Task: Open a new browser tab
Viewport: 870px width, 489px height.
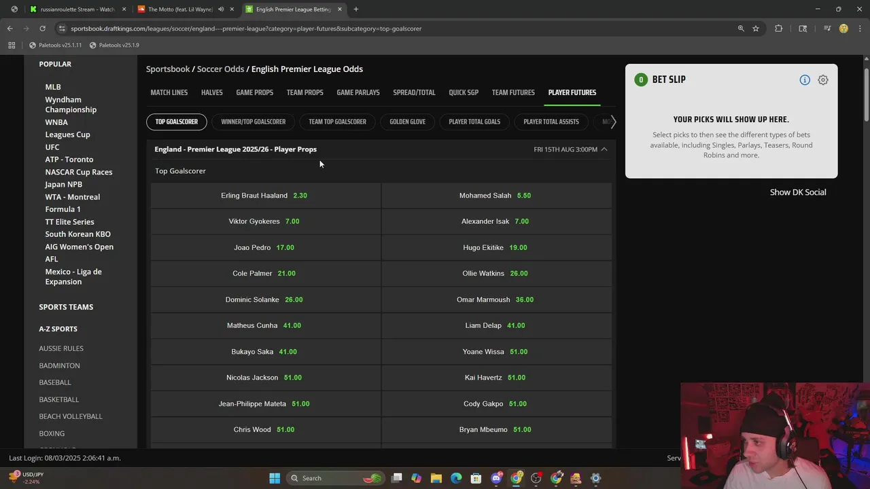Action: [x=356, y=9]
